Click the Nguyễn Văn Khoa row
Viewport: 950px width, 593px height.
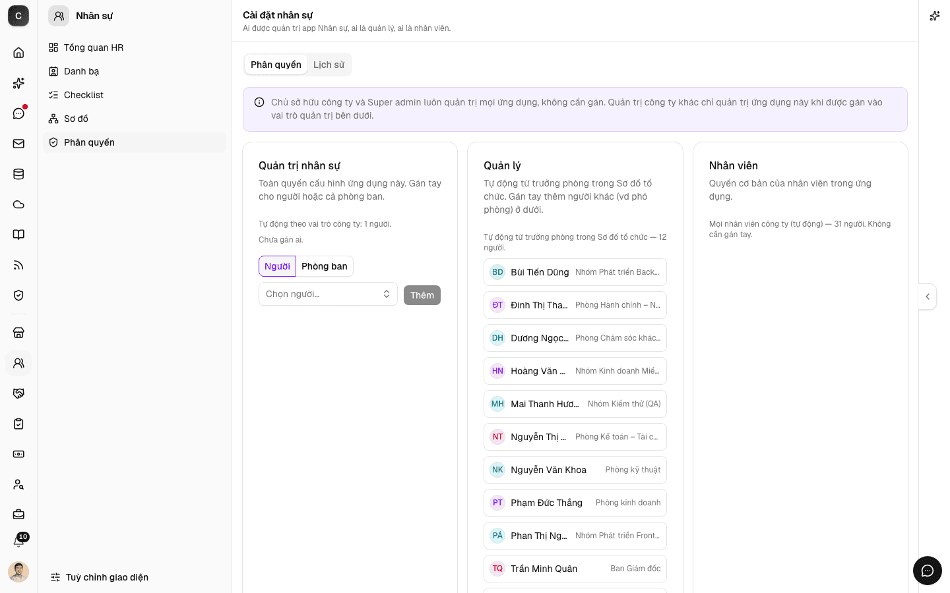(x=575, y=470)
